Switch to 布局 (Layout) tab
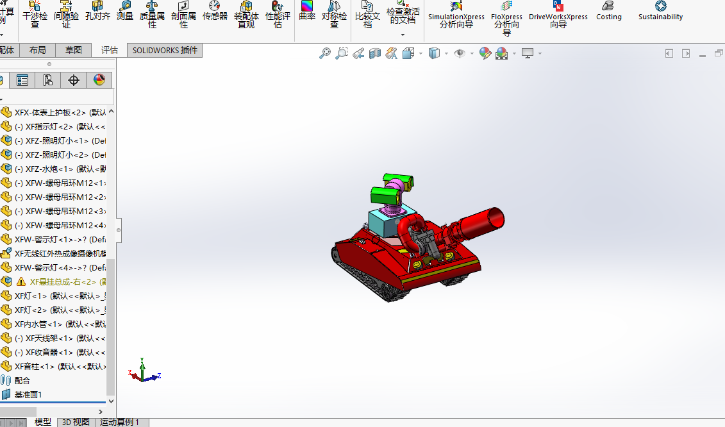The image size is (725, 427). tap(37, 50)
